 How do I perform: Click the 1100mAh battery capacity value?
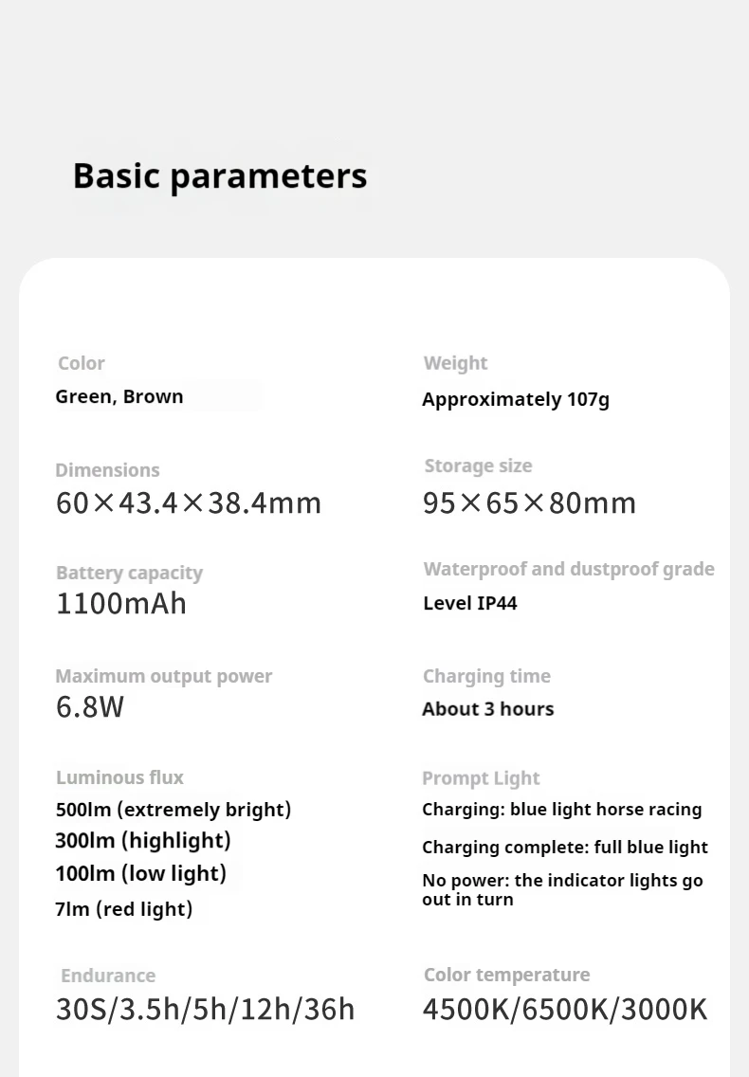click(121, 604)
